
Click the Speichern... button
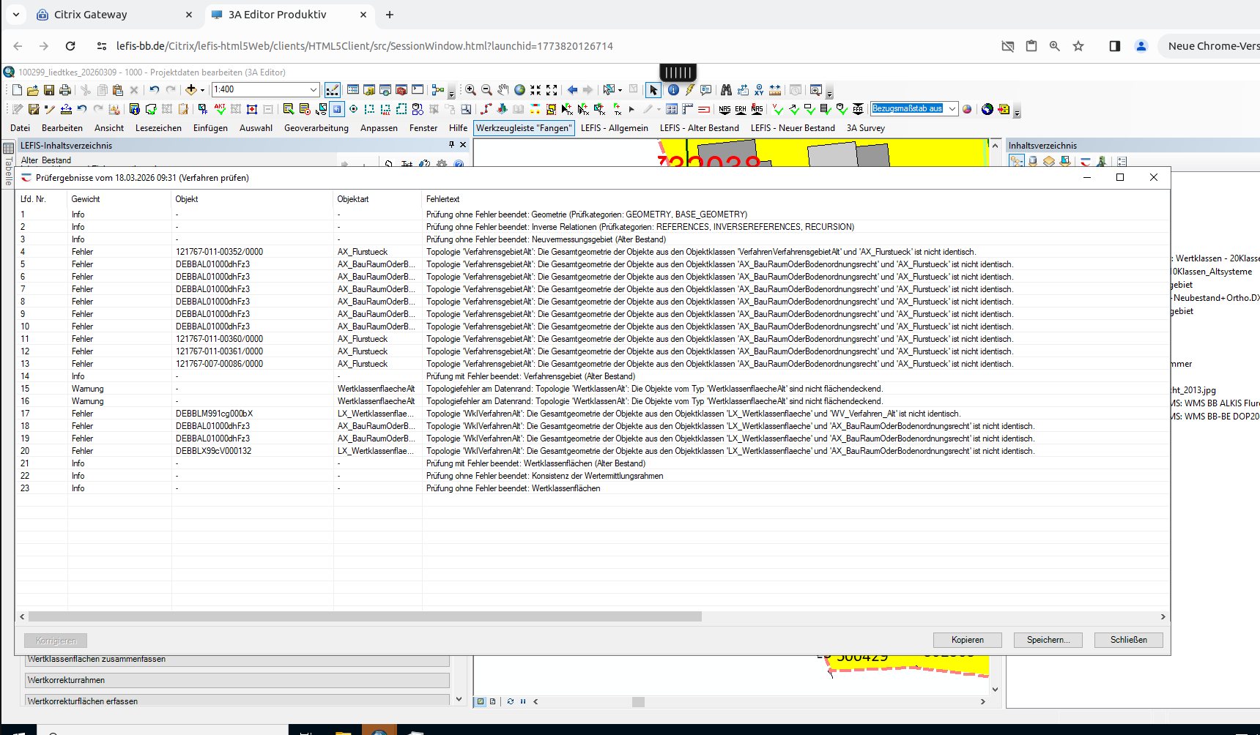pos(1048,640)
